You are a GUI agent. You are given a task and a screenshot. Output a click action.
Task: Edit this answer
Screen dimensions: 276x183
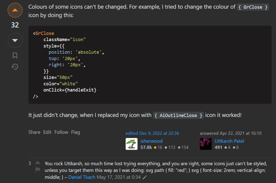pyautogui.click(x=47, y=132)
